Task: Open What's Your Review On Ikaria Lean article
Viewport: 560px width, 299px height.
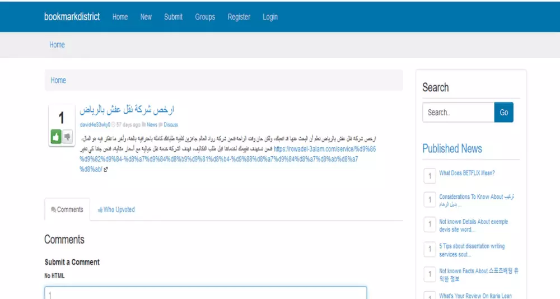Action: tap(475, 296)
